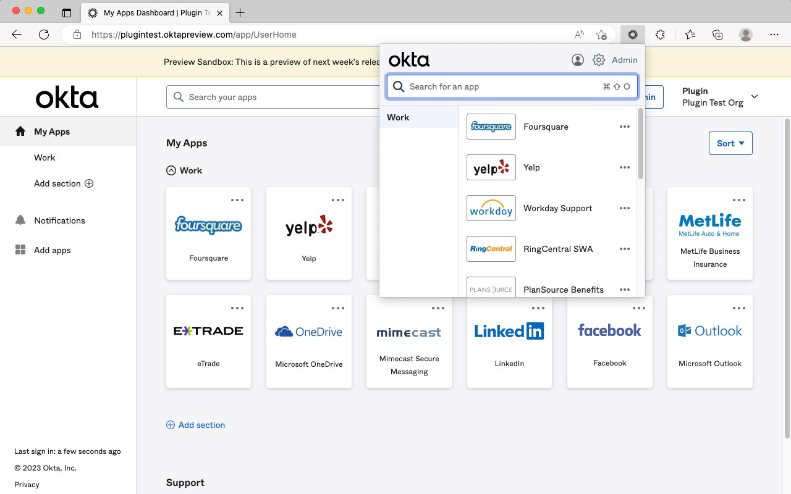Click the Search your apps field
Screen dimensions: 791x494
point(273,97)
